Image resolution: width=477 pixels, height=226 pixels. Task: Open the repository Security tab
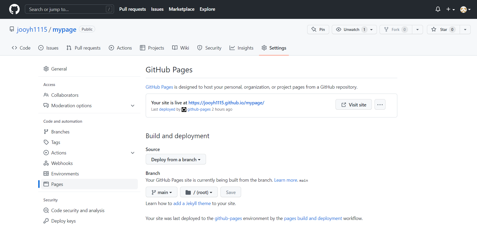point(209,48)
